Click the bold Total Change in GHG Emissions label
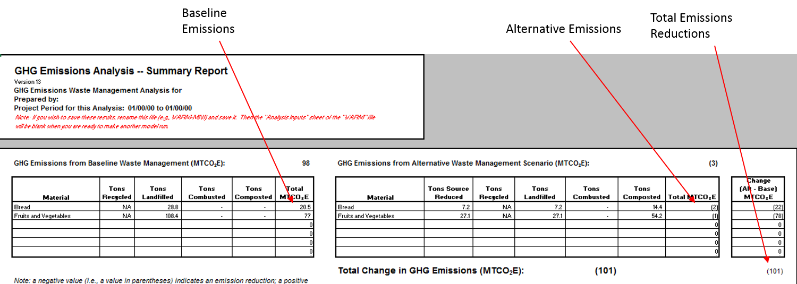 click(x=431, y=271)
